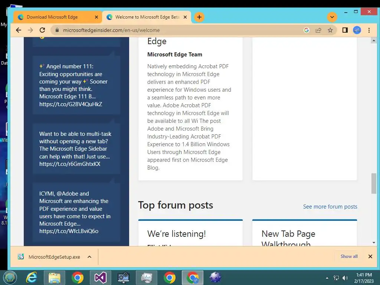Expand the MicrosoftEdgeSetup.exe options chevron
This screenshot has height=285, width=380.
point(89,257)
